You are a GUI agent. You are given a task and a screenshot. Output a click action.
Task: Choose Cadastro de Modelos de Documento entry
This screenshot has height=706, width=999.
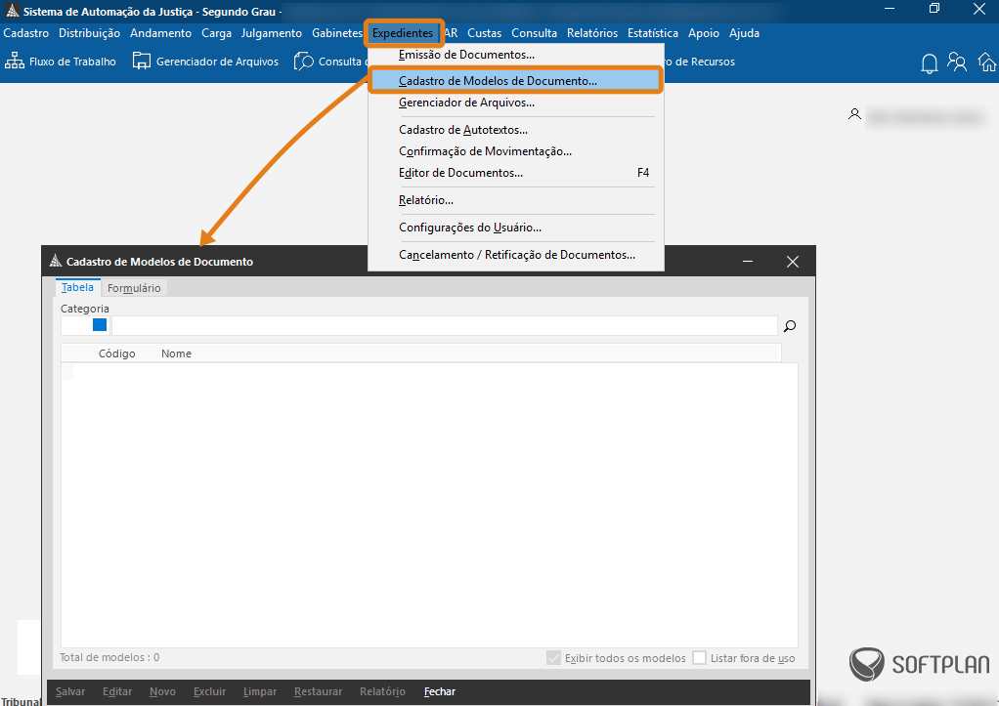click(516, 81)
